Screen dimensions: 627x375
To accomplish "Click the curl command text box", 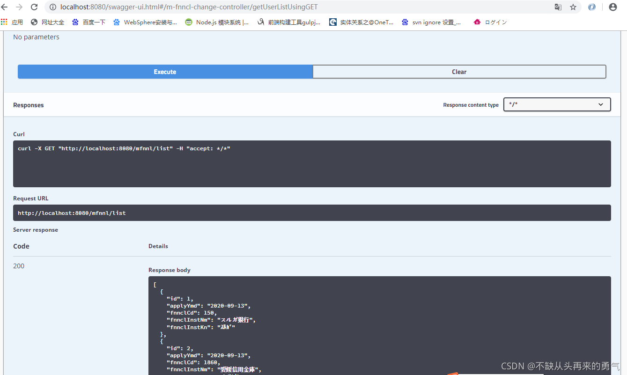I will coord(312,164).
